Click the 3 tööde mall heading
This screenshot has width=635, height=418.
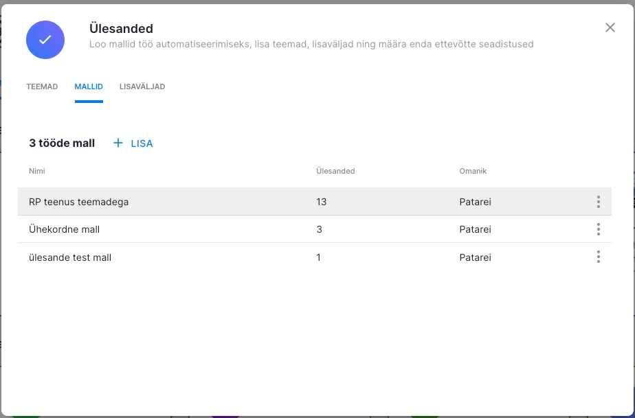pos(62,143)
